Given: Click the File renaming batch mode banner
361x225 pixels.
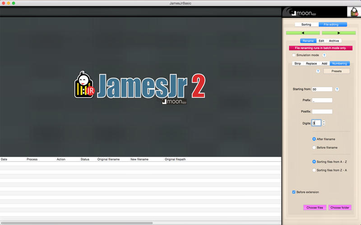Looking at the screenshot, I should coord(321,48).
